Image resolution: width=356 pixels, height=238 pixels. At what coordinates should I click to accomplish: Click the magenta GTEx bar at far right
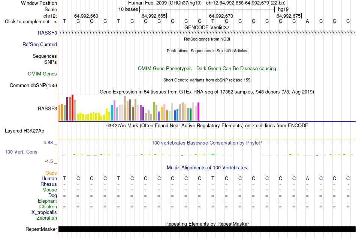point(199,111)
